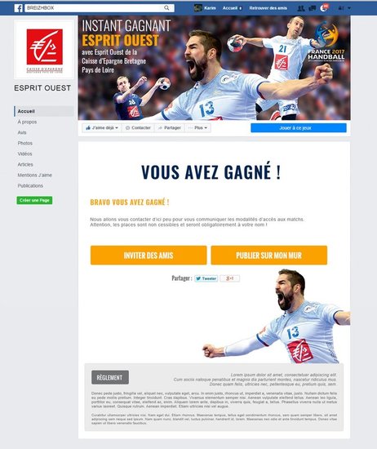The image size is (377, 449).
Task: Open Mentions J'aime in the sidebar
Action: [x=34, y=176]
